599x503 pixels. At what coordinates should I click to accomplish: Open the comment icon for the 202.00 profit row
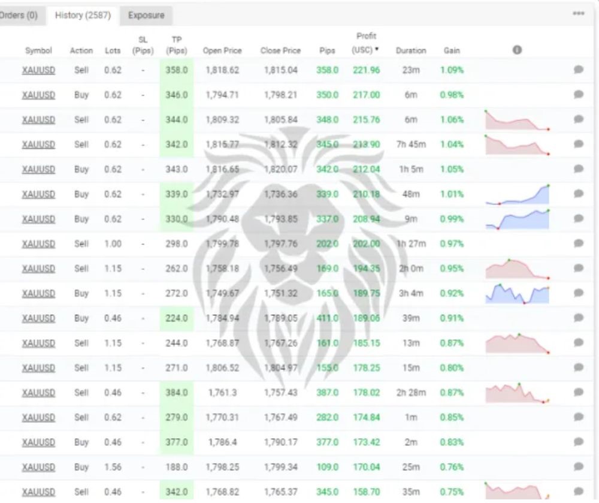pyautogui.click(x=579, y=243)
